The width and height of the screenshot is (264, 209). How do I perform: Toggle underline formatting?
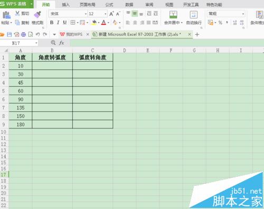coord(65,23)
